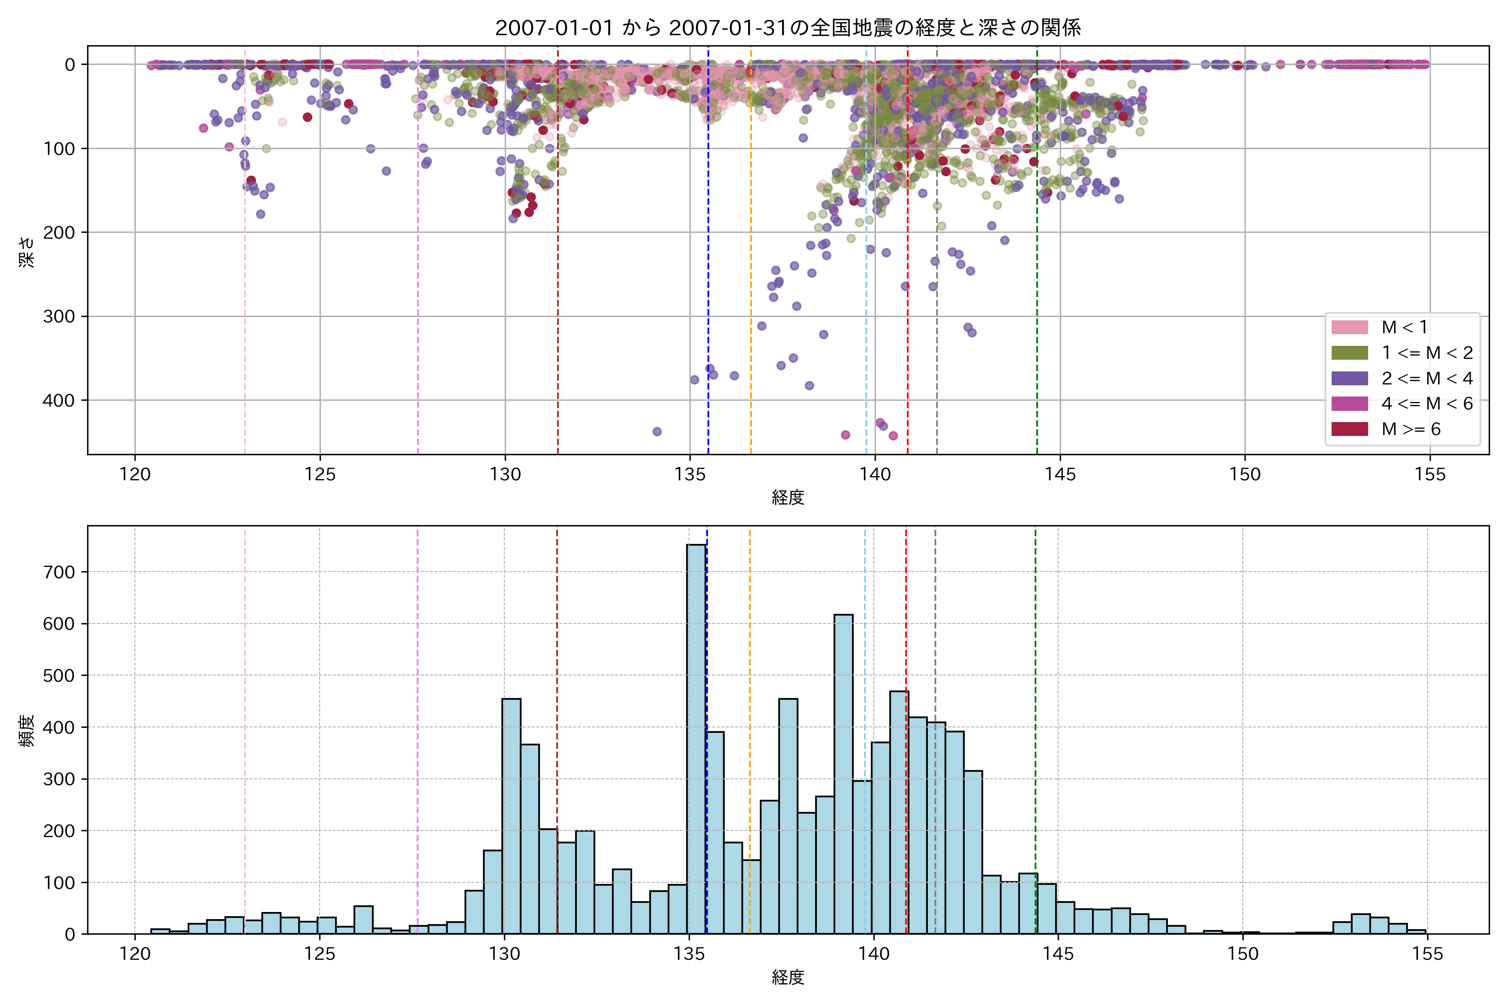
Task: Click the pink M < 1 legend swatch
Action: coord(1349,327)
